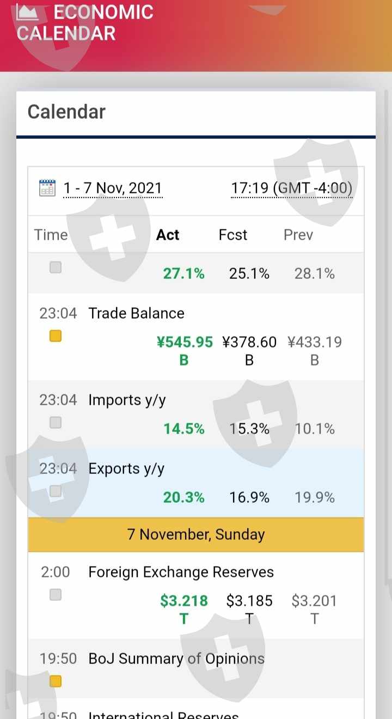
Task: Select the Exports y/y event row
Action: [126, 468]
